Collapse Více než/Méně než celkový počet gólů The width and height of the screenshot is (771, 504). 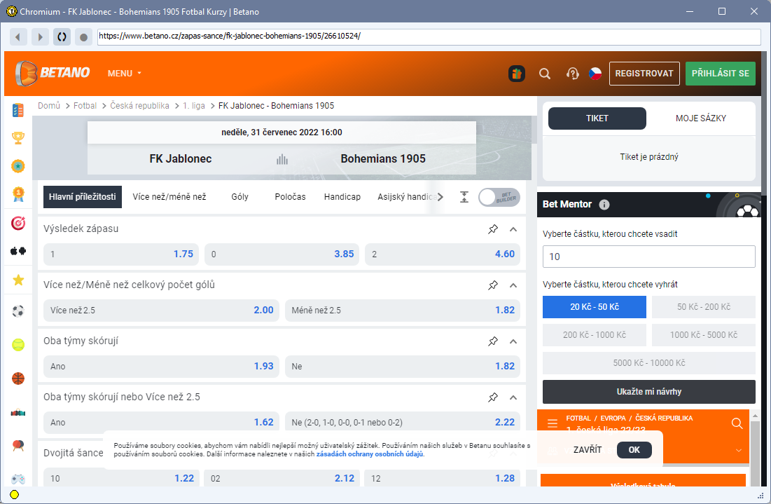tap(513, 285)
